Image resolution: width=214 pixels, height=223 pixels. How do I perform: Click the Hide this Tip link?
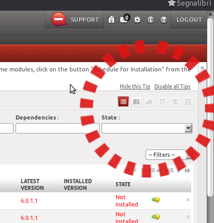[135, 86]
